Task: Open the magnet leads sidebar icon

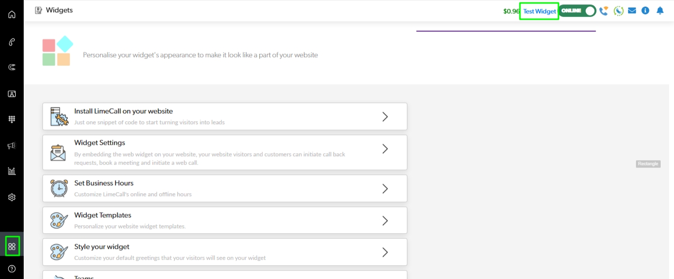Action: point(12,67)
